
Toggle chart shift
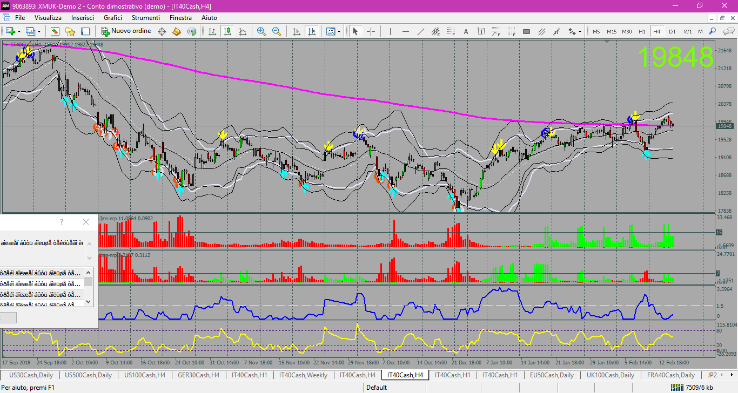coord(312,31)
